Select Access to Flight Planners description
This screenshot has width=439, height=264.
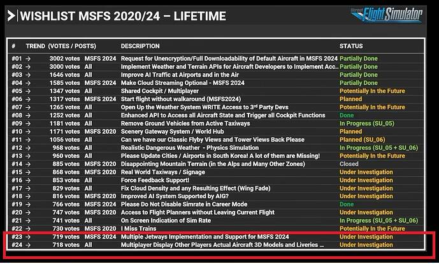pos(198,213)
